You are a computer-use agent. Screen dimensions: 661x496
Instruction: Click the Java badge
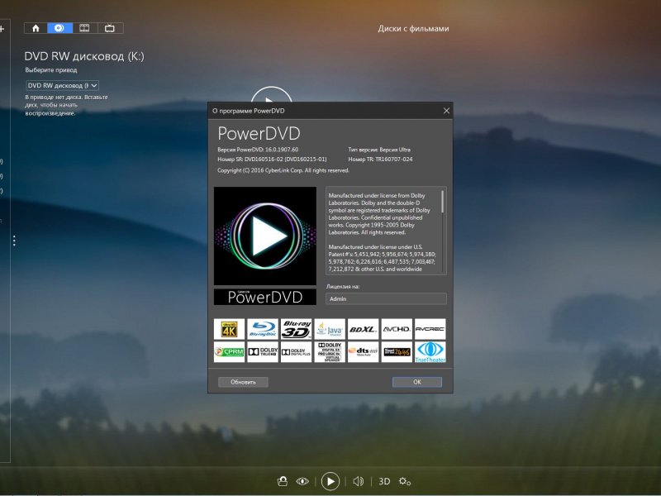[x=330, y=329]
